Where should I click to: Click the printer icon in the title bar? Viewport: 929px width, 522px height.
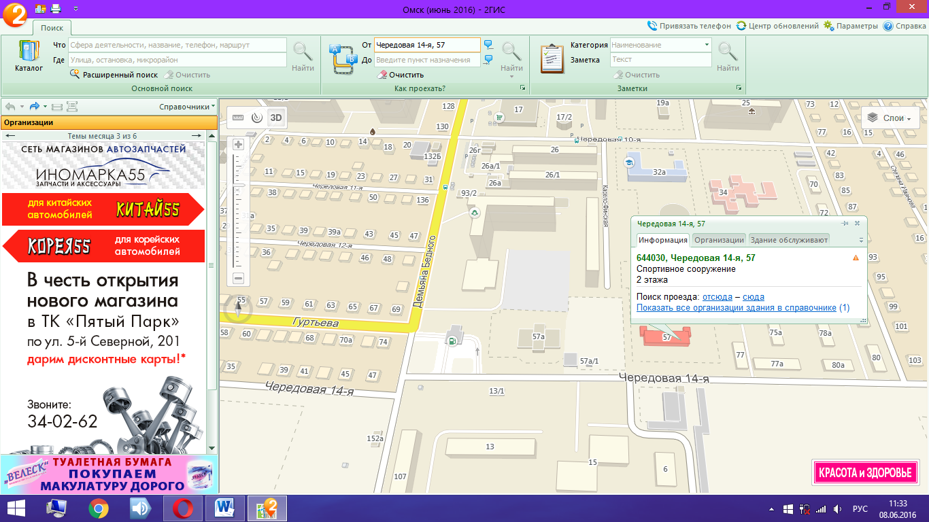pos(56,9)
